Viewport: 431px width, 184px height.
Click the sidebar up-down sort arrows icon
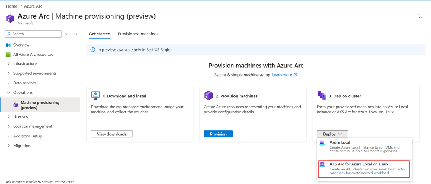pos(66,34)
